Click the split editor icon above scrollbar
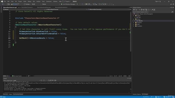The image size is (175, 98). click(x=131, y=10)
